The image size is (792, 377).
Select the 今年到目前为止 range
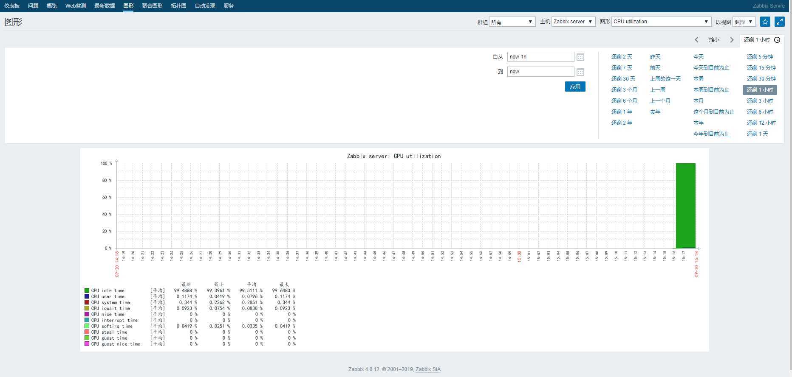(x=711, y=134)
